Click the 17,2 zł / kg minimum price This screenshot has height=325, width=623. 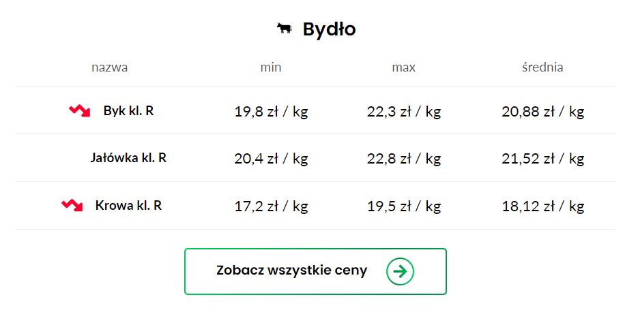pyautogui.click(x=271, y=206)
